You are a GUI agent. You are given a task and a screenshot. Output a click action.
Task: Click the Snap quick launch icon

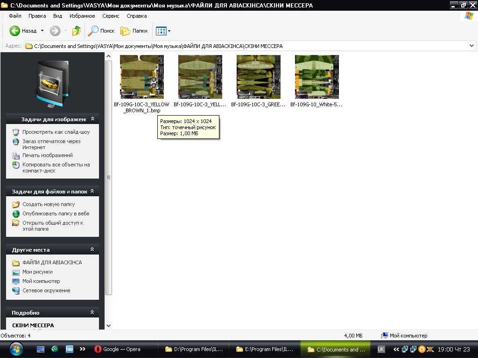click(70, 349)
